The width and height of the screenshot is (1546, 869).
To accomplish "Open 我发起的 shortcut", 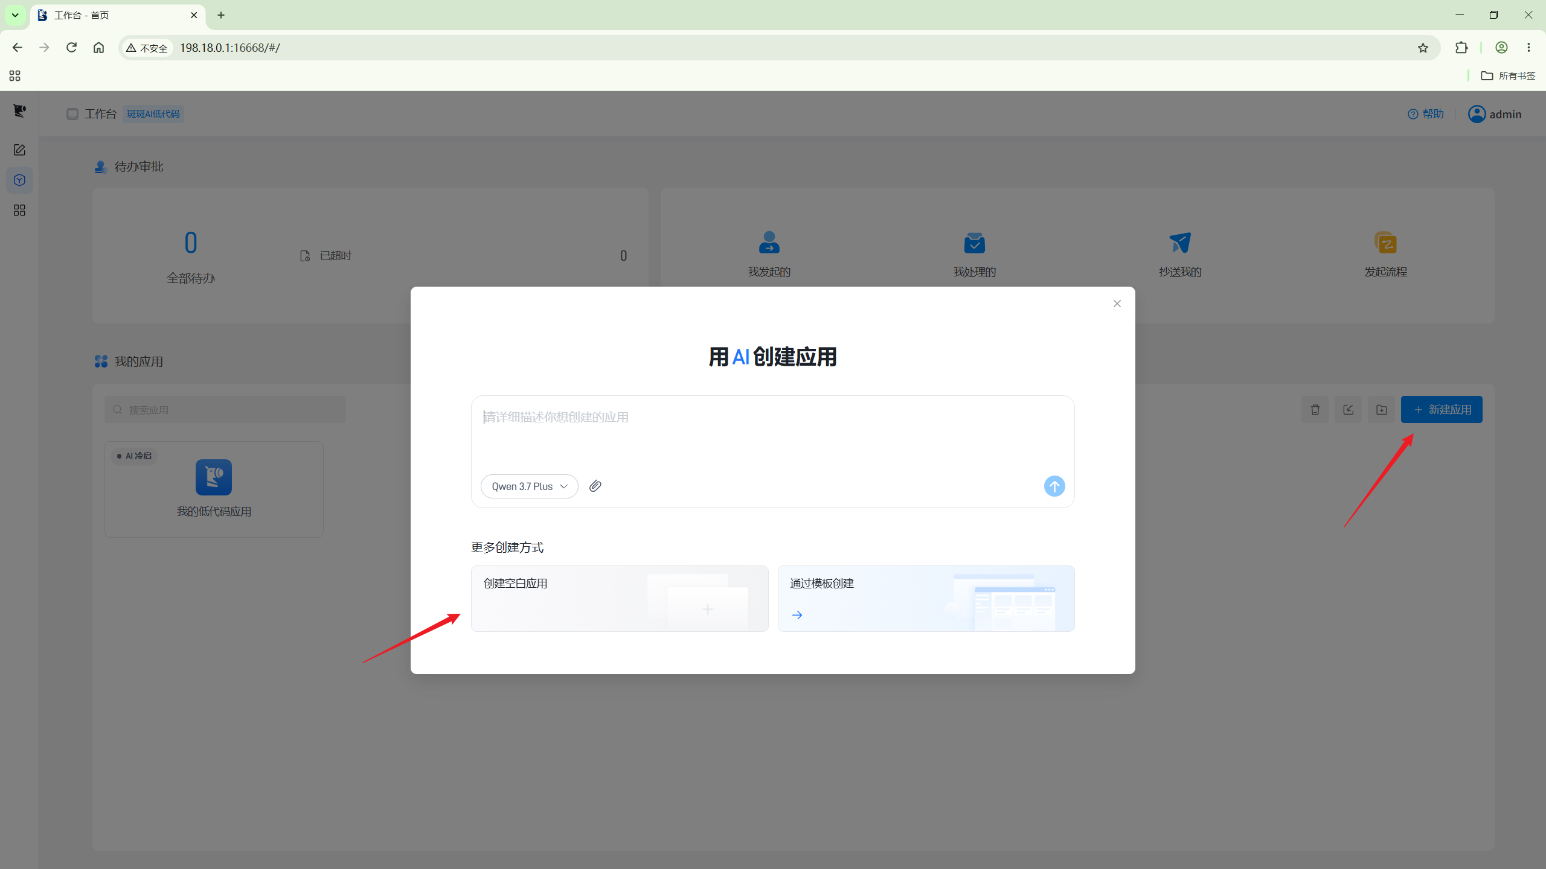I will point(769,254).
